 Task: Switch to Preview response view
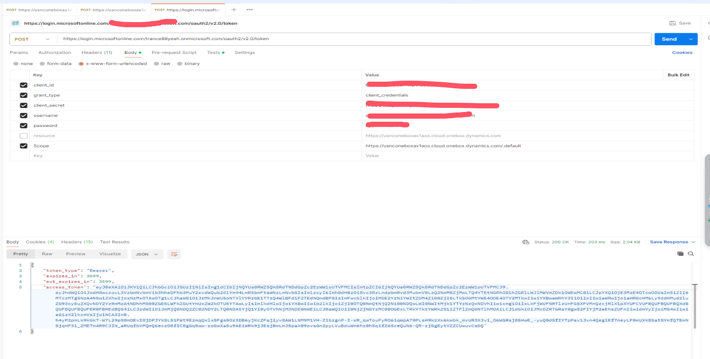click(76, 254)
